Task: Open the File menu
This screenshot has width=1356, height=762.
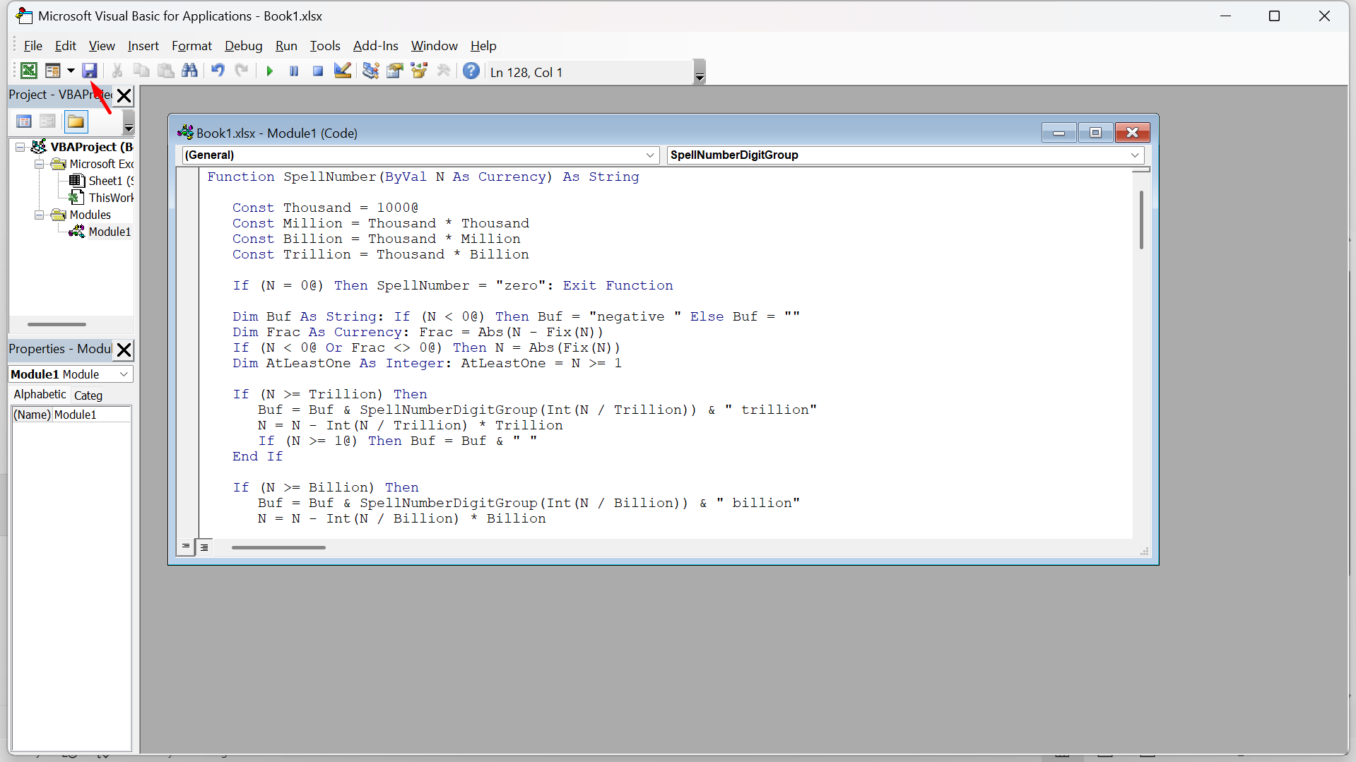Action: tap(33, 45)
